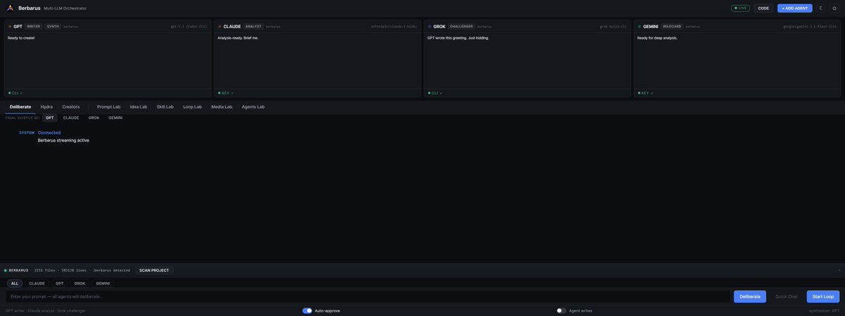Click the KEY status indicator in CLAUDE panel
This screenshot has width=845, height=316.
[x=225, y=93]
